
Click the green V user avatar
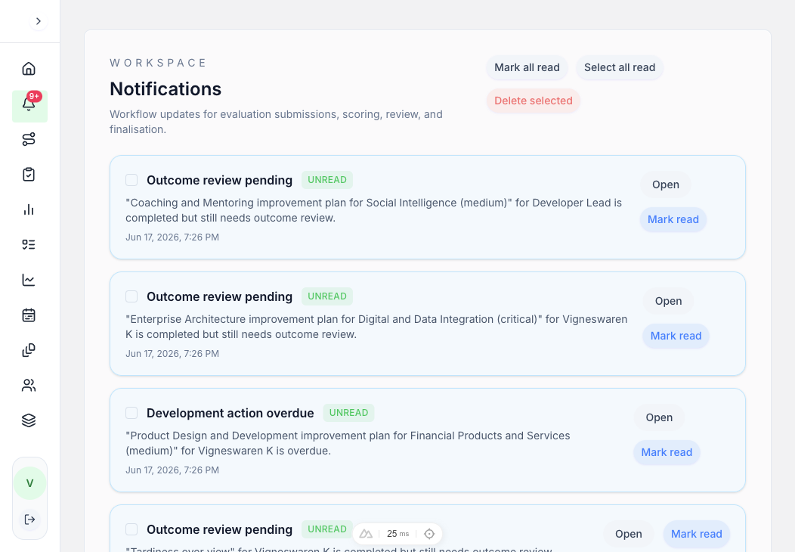(x=30, y=483)
